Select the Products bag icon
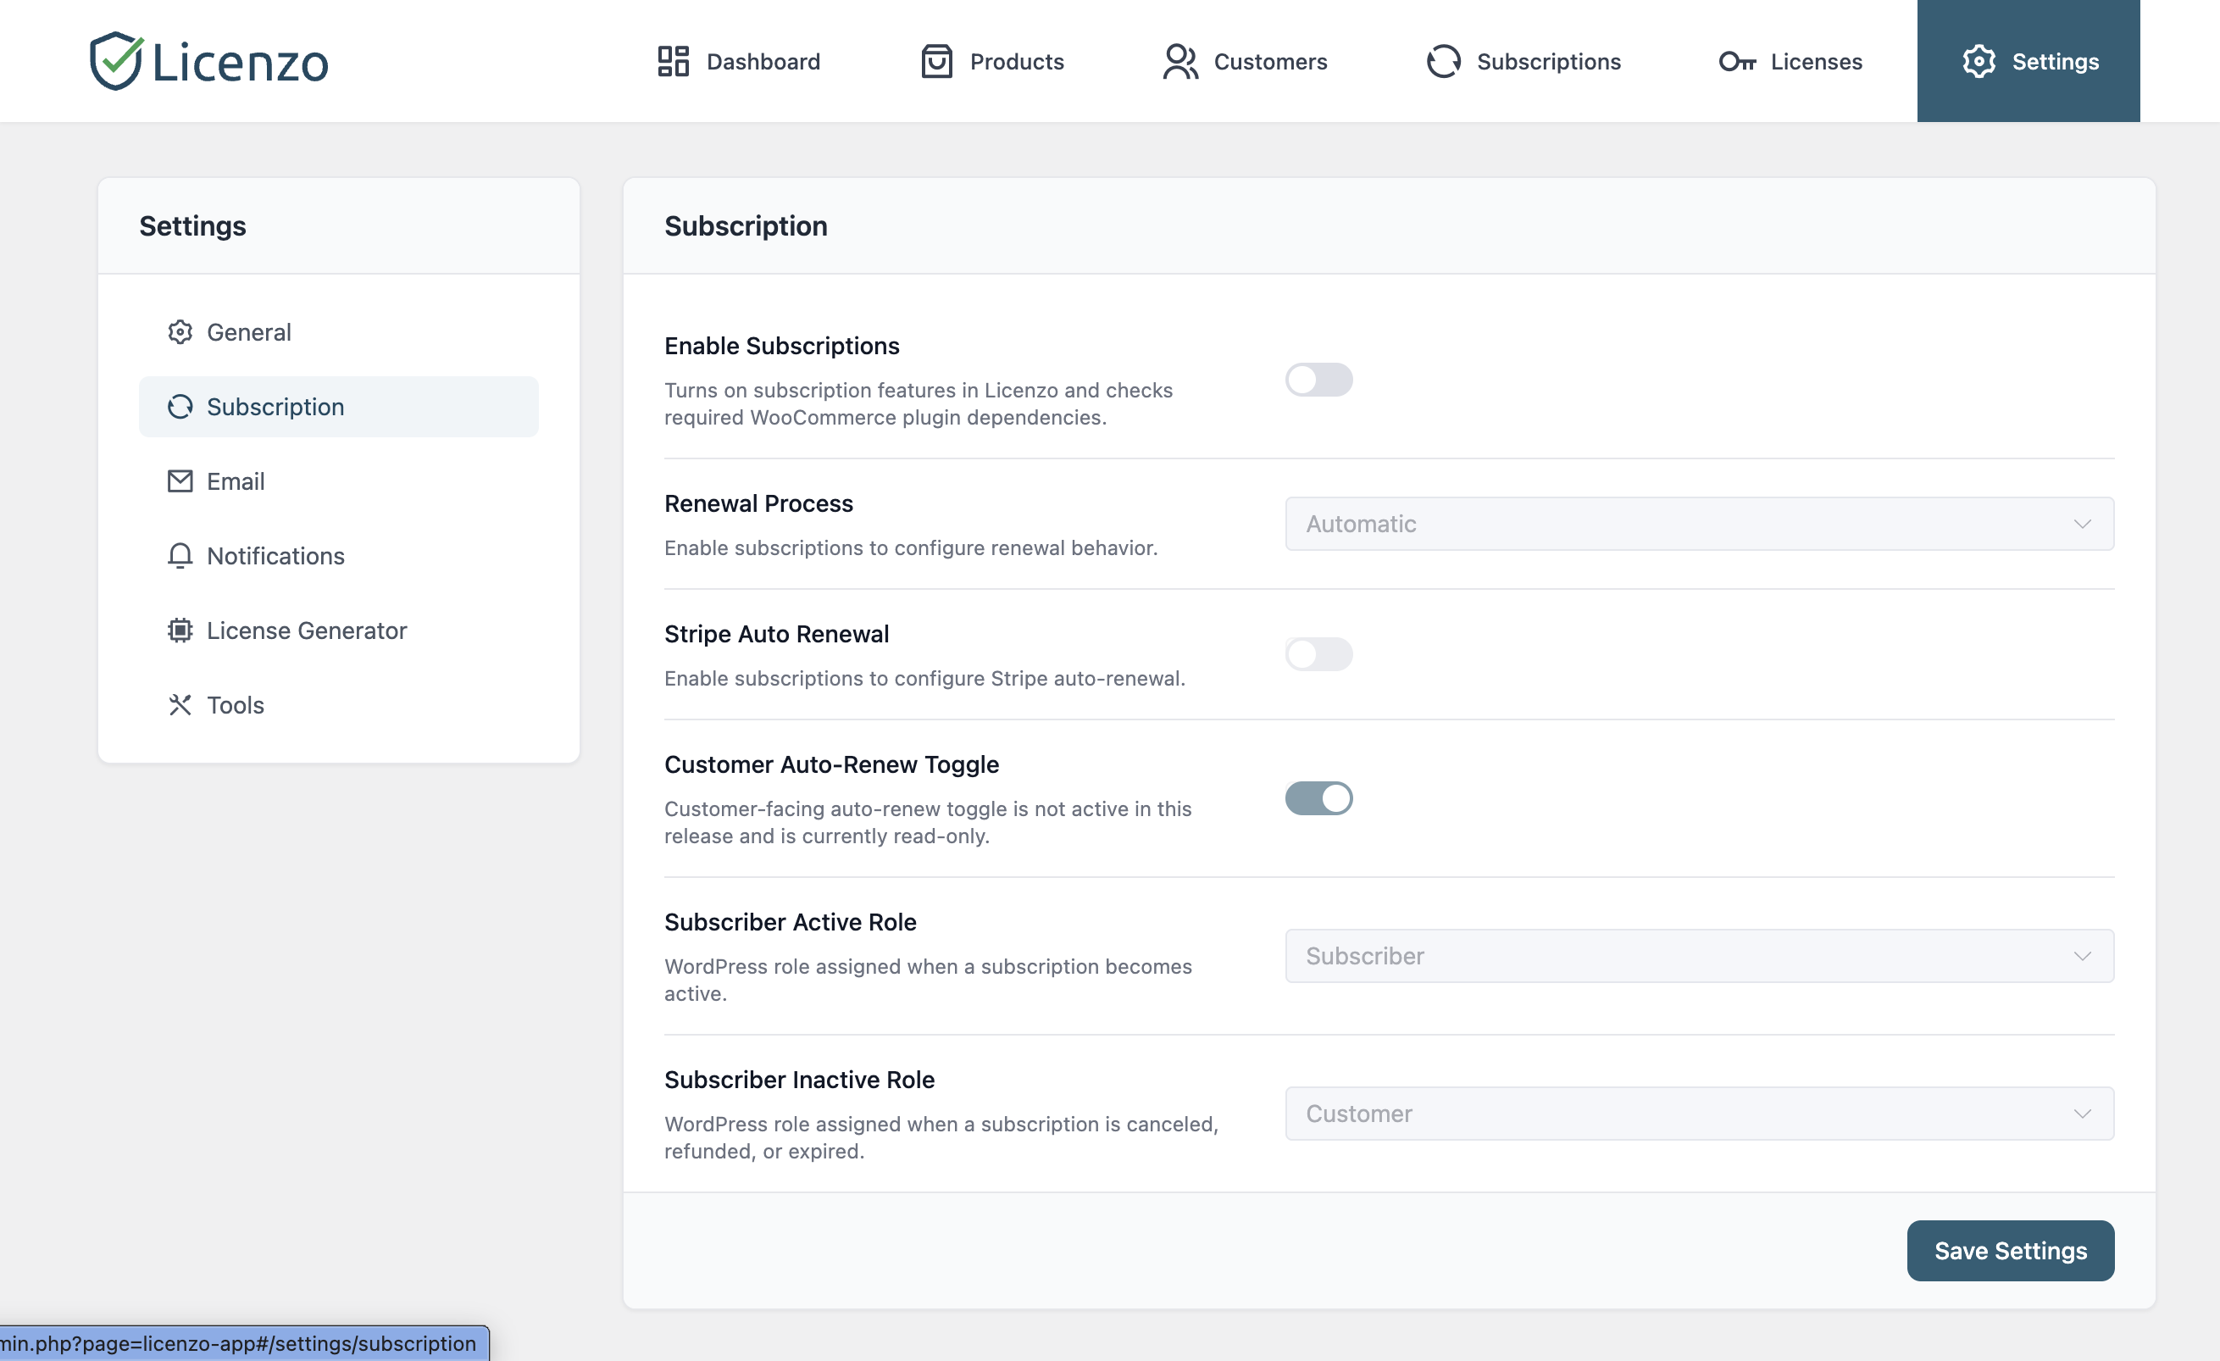Screen dimensions: 2220x1361 936,61
